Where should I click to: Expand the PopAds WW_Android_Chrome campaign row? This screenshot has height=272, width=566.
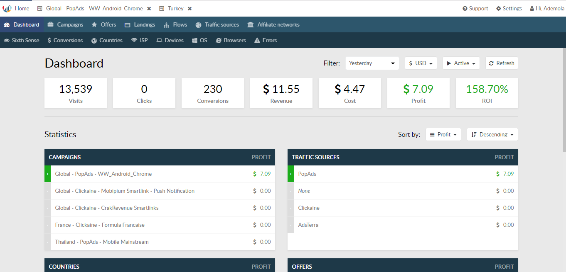tap(47, 174)
